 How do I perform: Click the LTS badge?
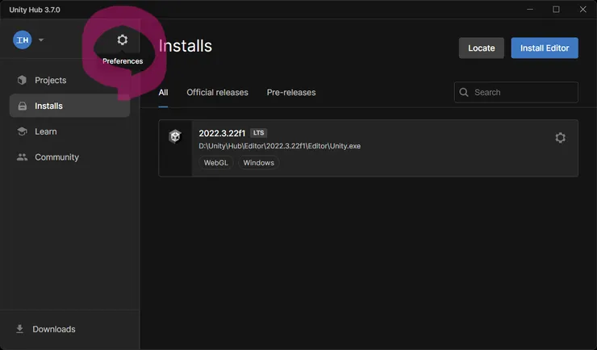(258, 133)
